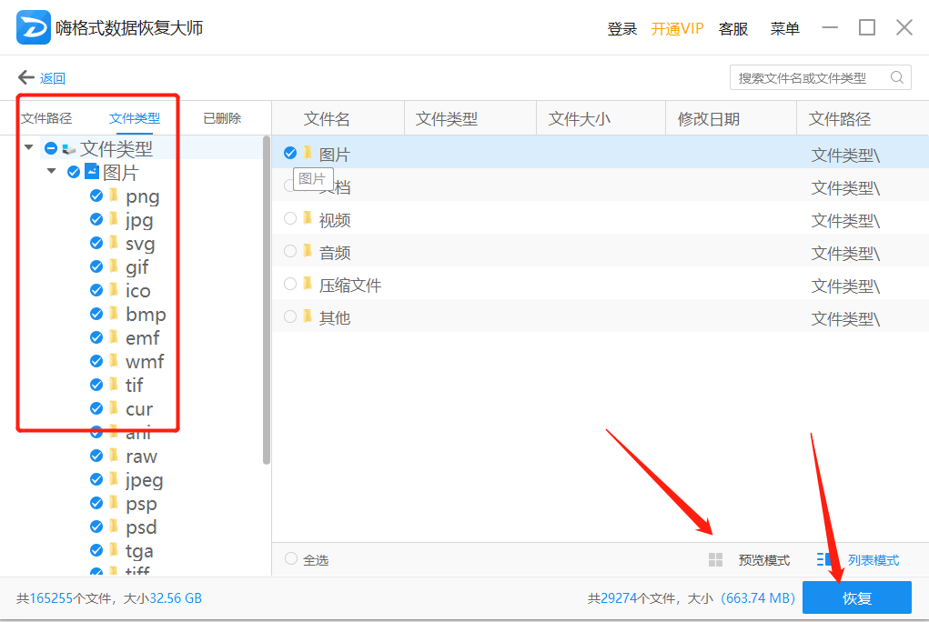Click 登录 to log in

[622, 28]
